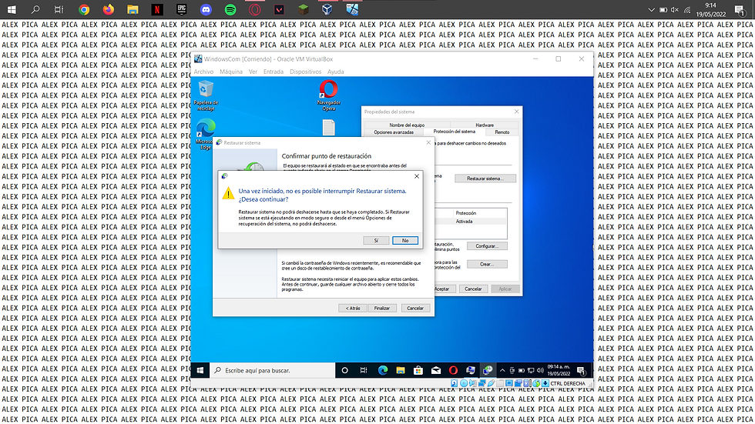The width and height of the screenshot is (755, 424).
Task: Open host Wi-Fi network icon
Action: click(687, 9)
